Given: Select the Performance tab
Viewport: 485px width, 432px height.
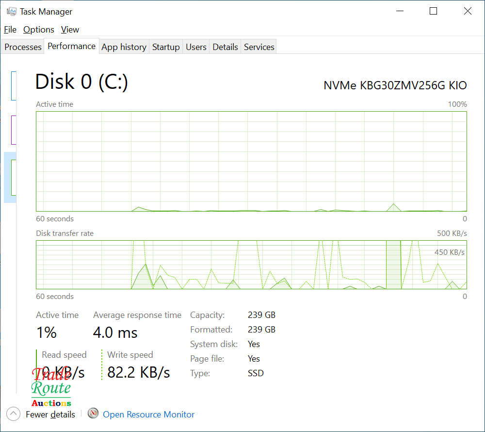Looking at the screenshot, I should pos(71,46).
